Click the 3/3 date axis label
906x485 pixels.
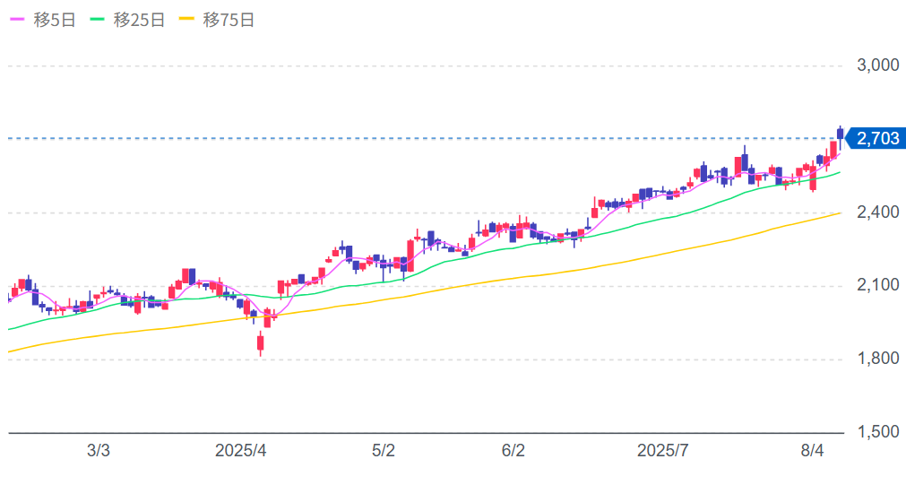coord(99,451)
